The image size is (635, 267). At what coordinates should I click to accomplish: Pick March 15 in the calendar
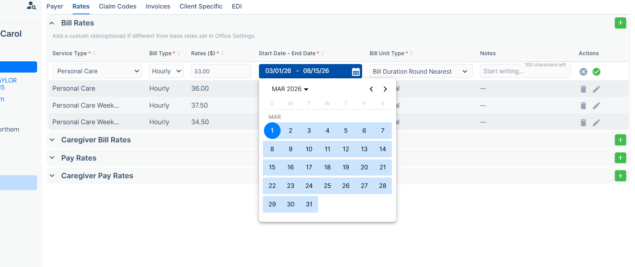(x=272, y=167)
